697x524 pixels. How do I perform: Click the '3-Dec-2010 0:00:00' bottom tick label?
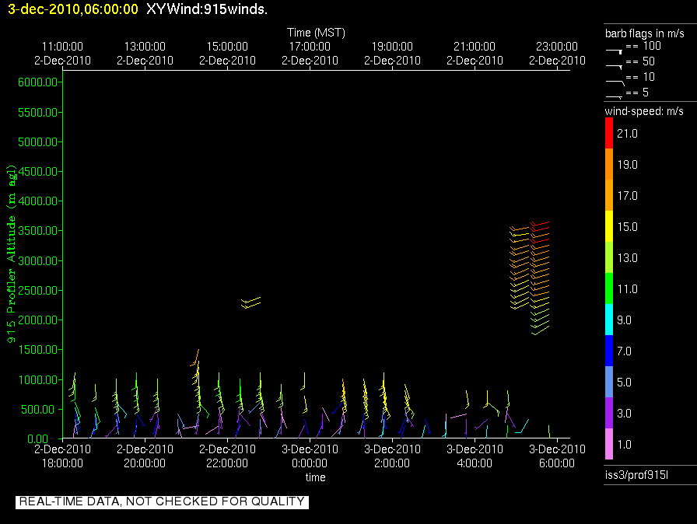310,456
